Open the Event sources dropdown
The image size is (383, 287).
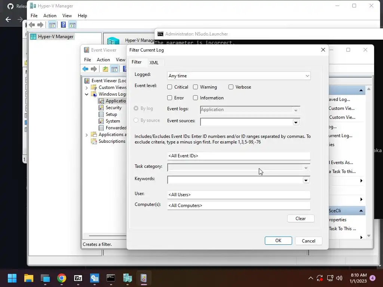pyautogui.click(x=296, y=122)
